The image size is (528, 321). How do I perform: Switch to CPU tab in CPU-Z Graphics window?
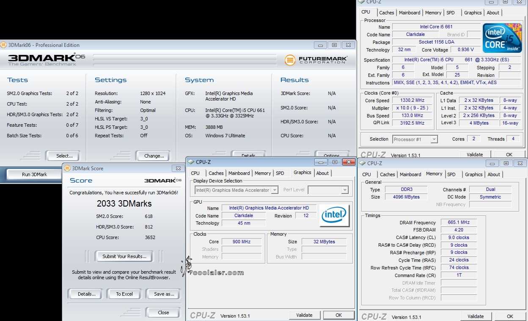tap(195, 173)
